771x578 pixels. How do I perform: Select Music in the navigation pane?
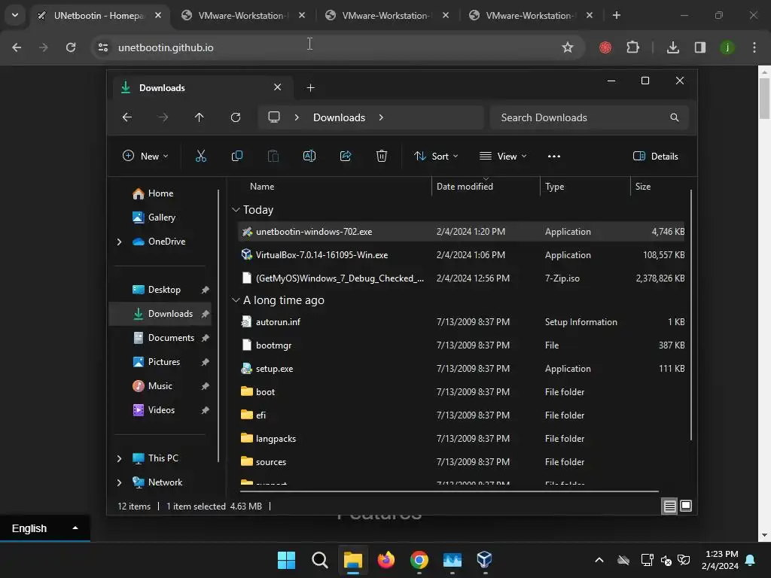click(160, 386)
